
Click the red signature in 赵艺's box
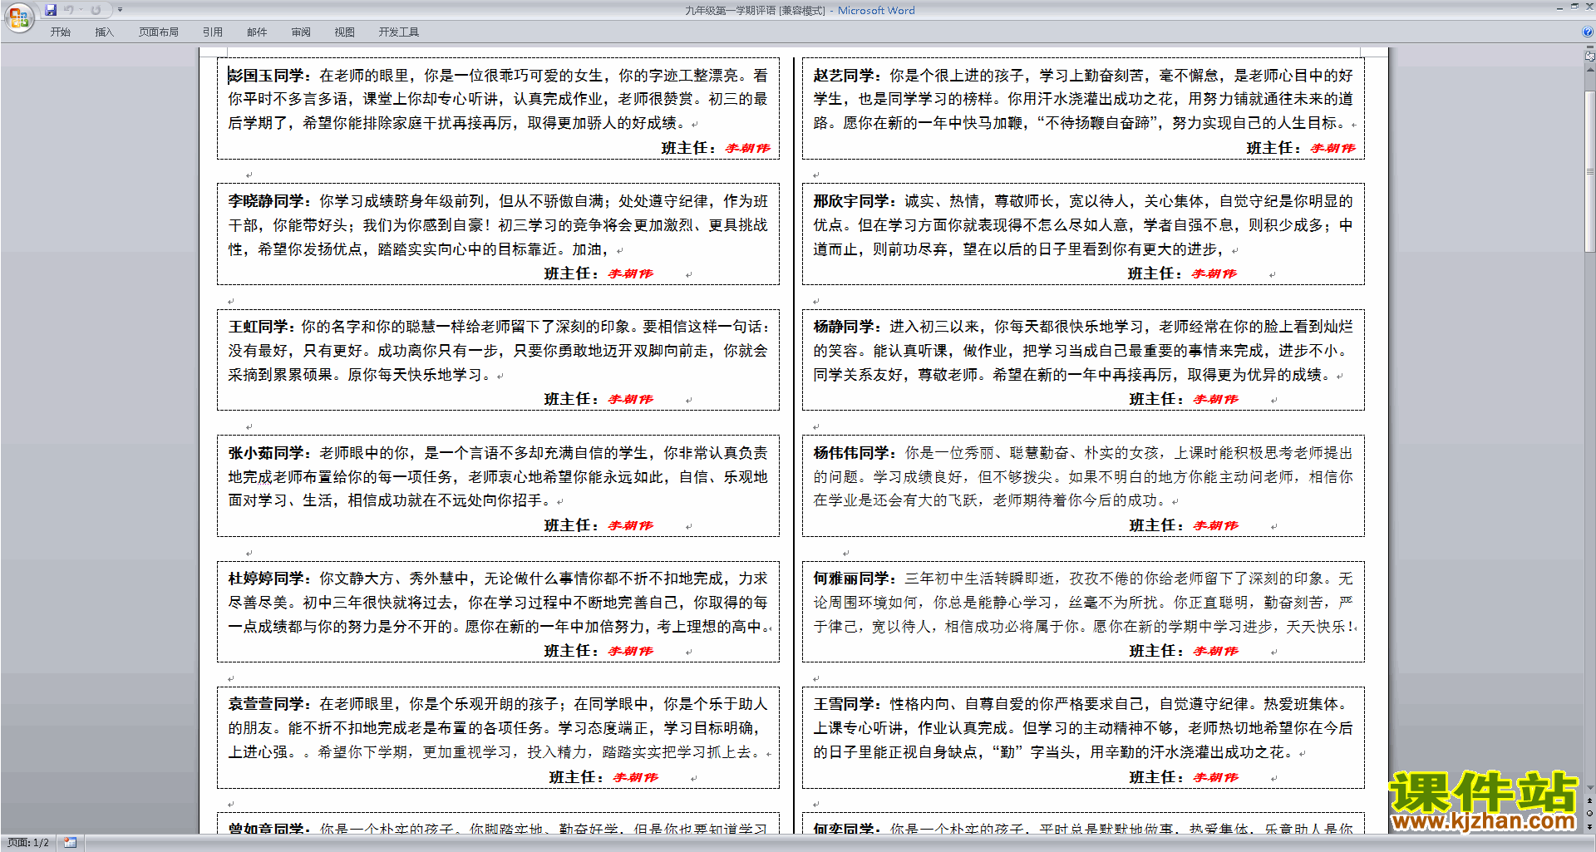coord(1332,148)
